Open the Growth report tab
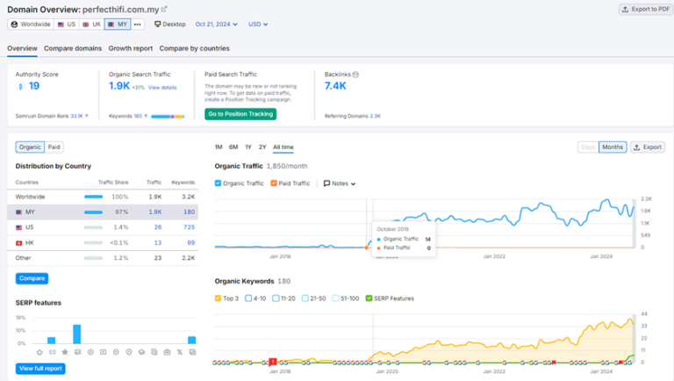The image size is (674, 381). pyautogui.click(x=130, y=48)
